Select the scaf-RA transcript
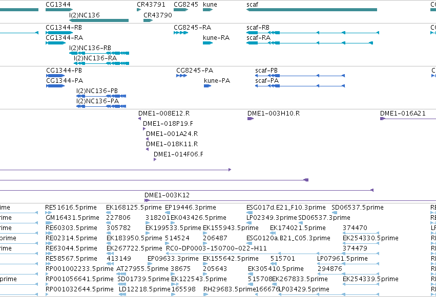This screenshot has width=436, height=297. pos(310,43)
